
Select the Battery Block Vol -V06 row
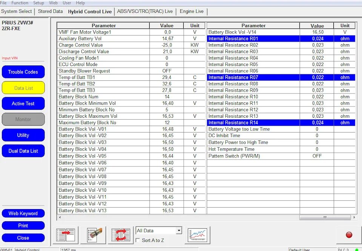coord(131,163)
